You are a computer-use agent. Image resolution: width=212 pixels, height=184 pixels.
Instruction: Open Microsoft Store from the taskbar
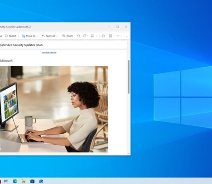click(32, 181)
